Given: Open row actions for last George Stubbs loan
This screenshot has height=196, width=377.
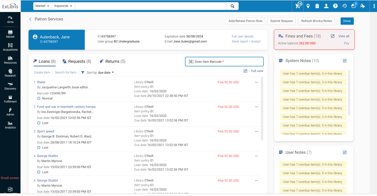Looking at the screenshot, I should (x=256, y=181).
